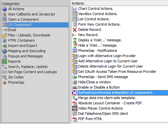Select the Popups and Messages category

coord(25,56)
